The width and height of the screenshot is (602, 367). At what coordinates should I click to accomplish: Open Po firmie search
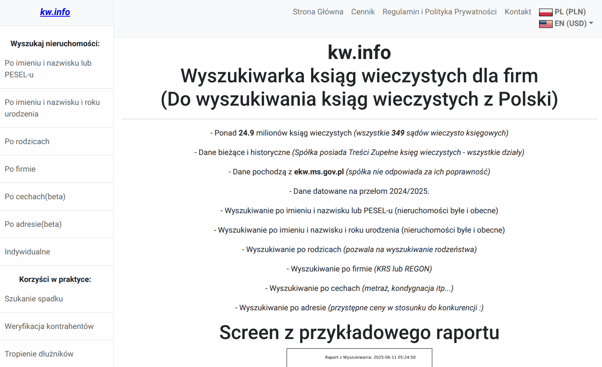coord(57,169)
